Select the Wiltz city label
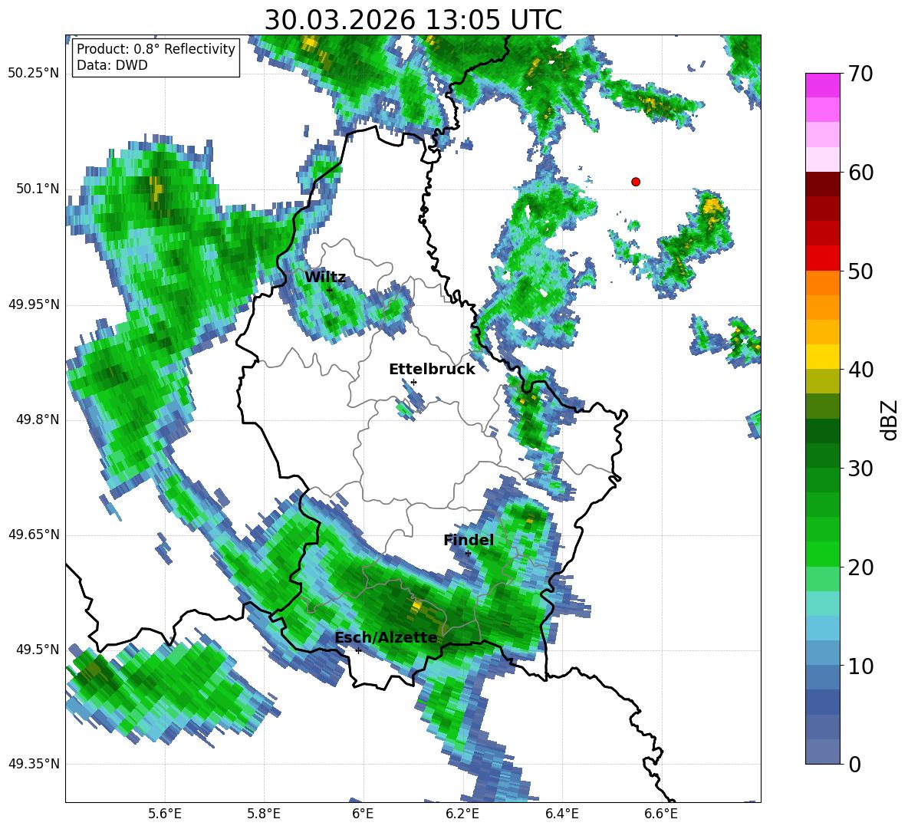 tap(325, 278)
